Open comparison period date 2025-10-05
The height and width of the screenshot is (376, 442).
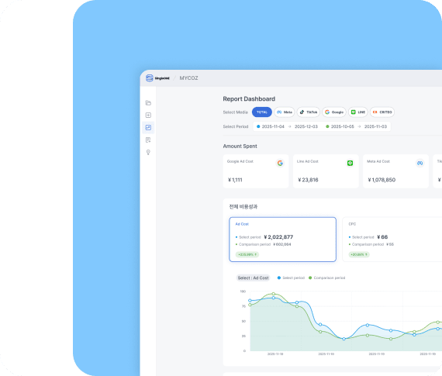tap(342, 126)
